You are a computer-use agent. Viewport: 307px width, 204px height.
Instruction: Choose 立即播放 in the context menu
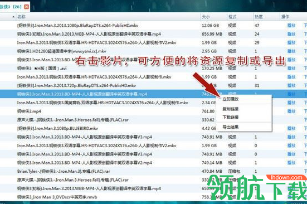click(x=231, y=99)
